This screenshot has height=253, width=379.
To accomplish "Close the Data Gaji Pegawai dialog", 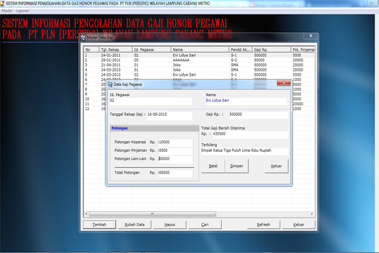I will click(284, 83).
